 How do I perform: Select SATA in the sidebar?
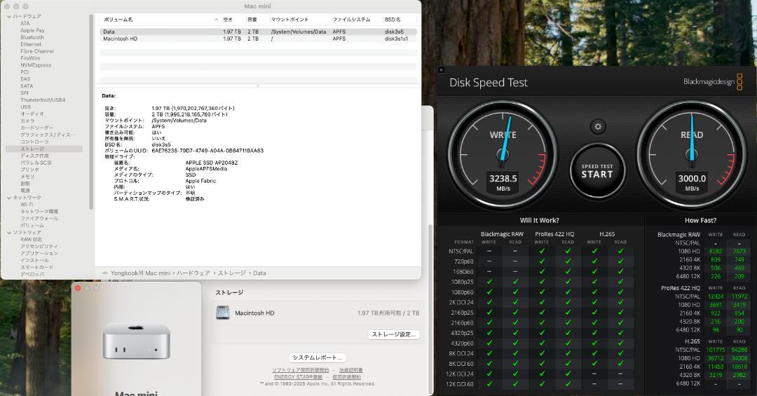pyautogui.click(x=27, y=86)
